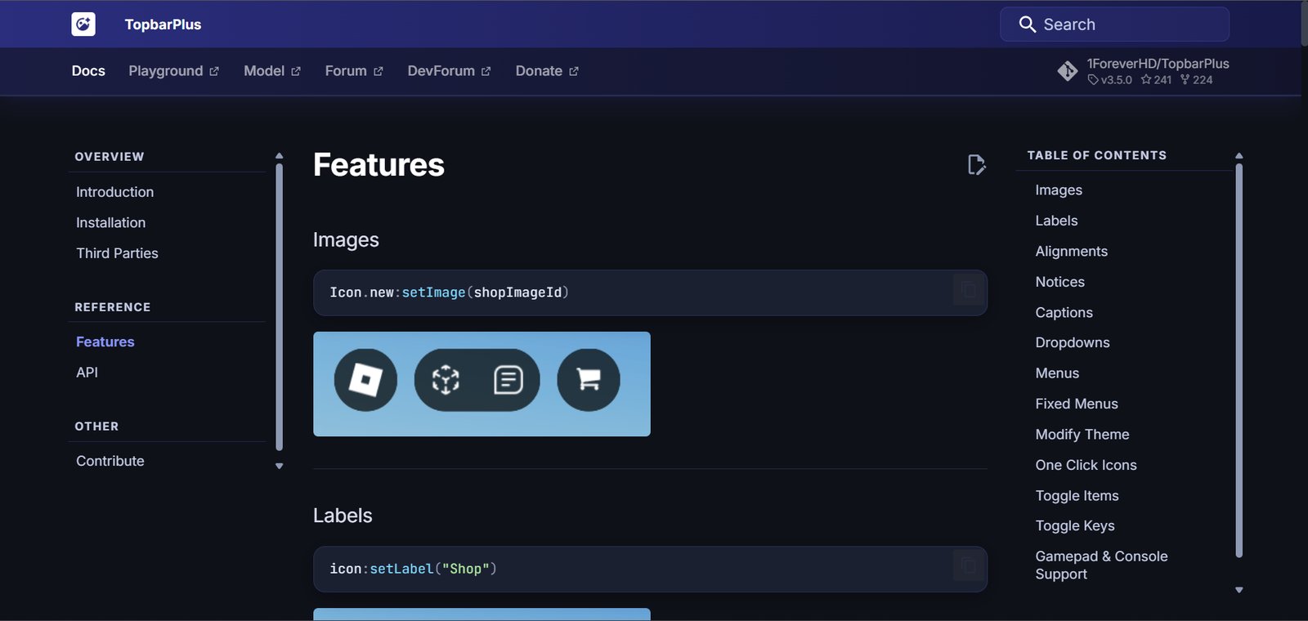Copy the setLabel code snippet
Image resolution: width=1308 pixels, height=621 pixels.
click(968, 566)
